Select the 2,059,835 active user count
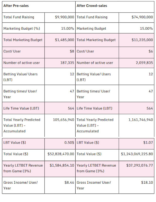This screenshot has width=156, height=202. click(144, 63)
